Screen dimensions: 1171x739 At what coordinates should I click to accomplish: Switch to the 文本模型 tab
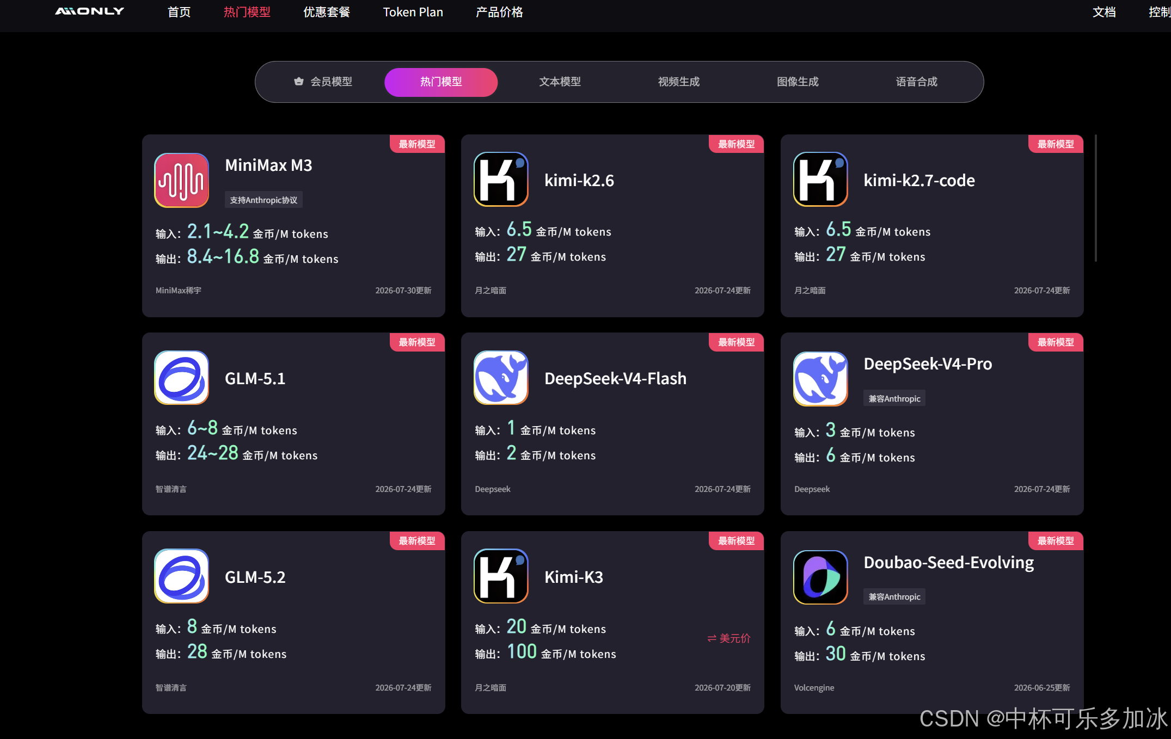(560, 82)
